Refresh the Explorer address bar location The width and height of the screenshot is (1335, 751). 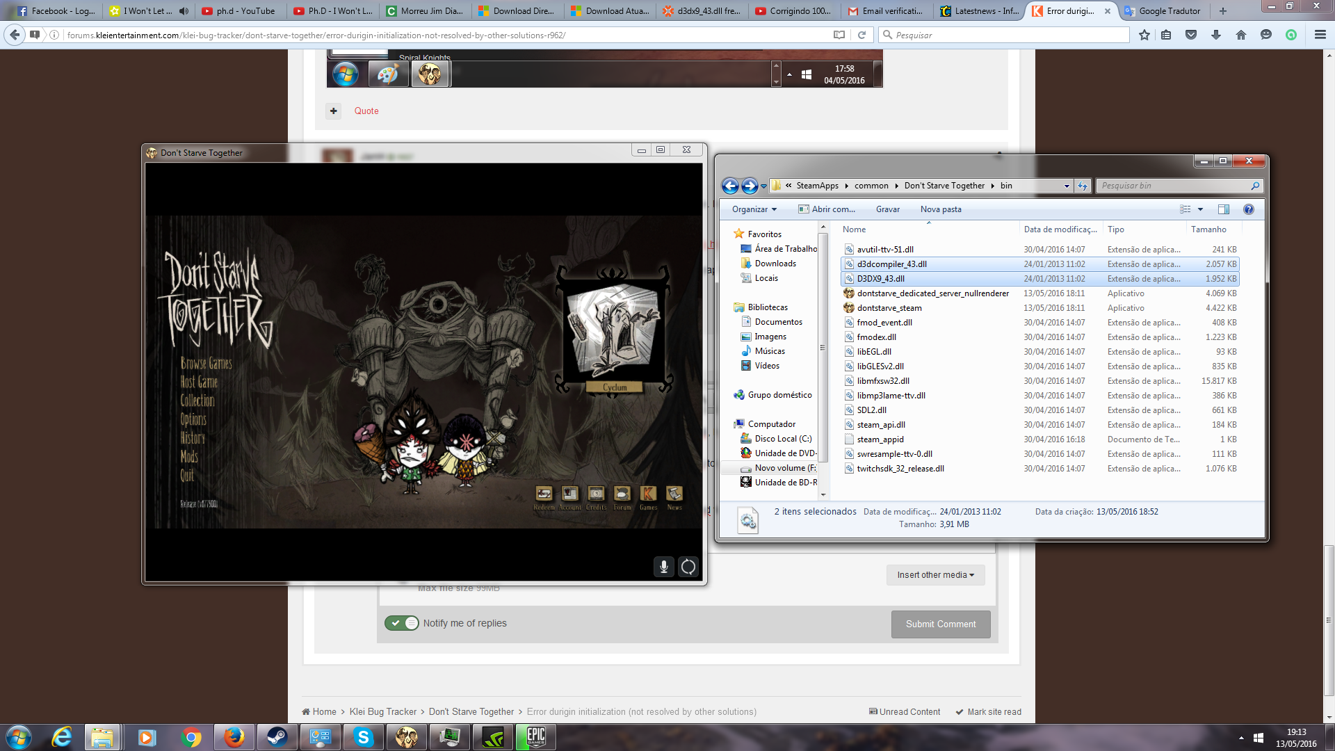[1083, 186]
